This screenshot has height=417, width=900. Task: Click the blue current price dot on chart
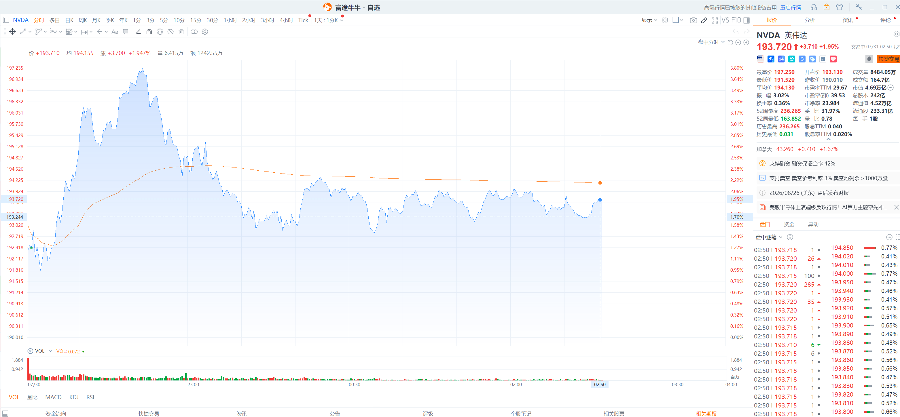(600, 200)
